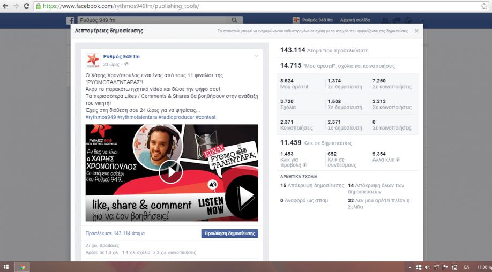Open the network tray icon
492x272 pixels.
436,267
